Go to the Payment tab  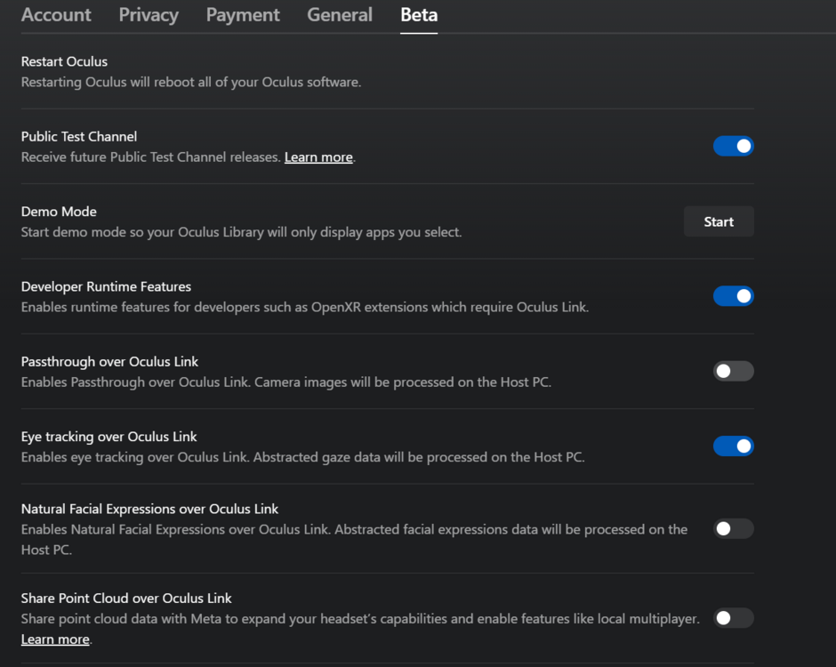(x=243, y=15)
